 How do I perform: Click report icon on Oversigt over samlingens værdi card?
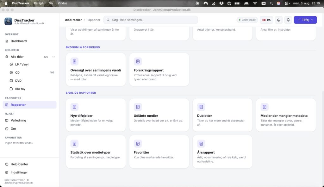point(74,61)
